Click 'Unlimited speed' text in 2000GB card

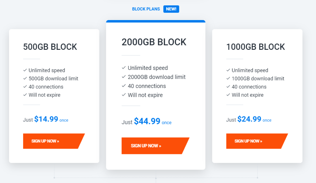pyautogui.click(x=148, y=68)
